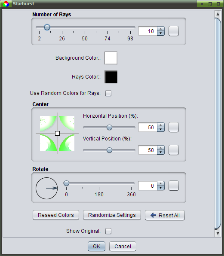Image resolution: width=224 pixels, height=256 pixels.
Task: Click the Rotate slider knob
Action: (x=66, y=183)
